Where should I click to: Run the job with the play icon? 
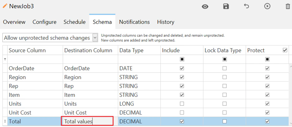pyautogui.click(x=267, y=6)
